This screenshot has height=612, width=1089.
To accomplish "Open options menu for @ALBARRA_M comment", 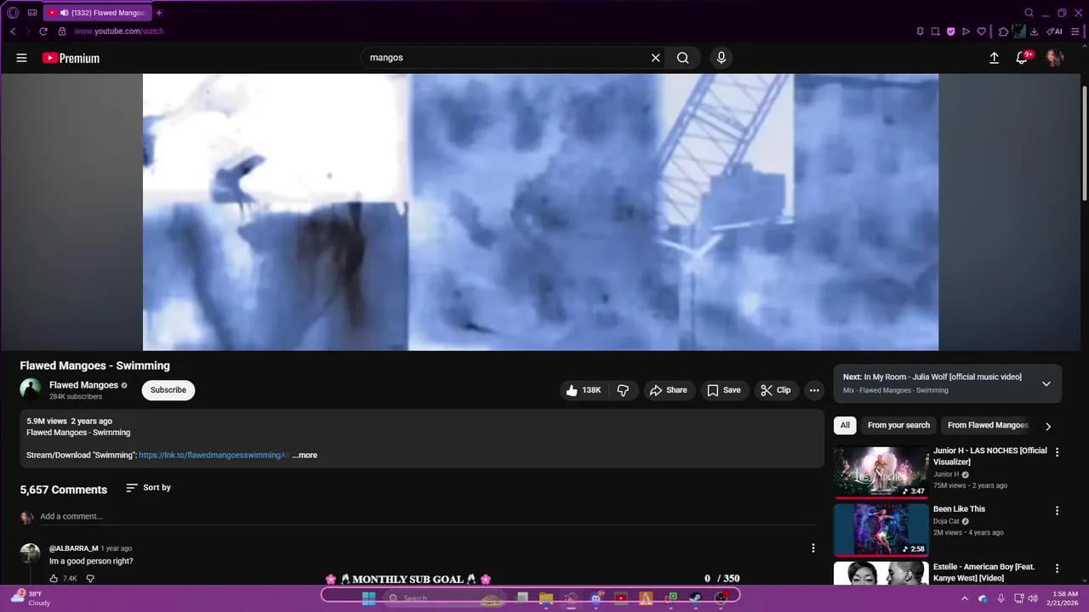I will point(812,548).
